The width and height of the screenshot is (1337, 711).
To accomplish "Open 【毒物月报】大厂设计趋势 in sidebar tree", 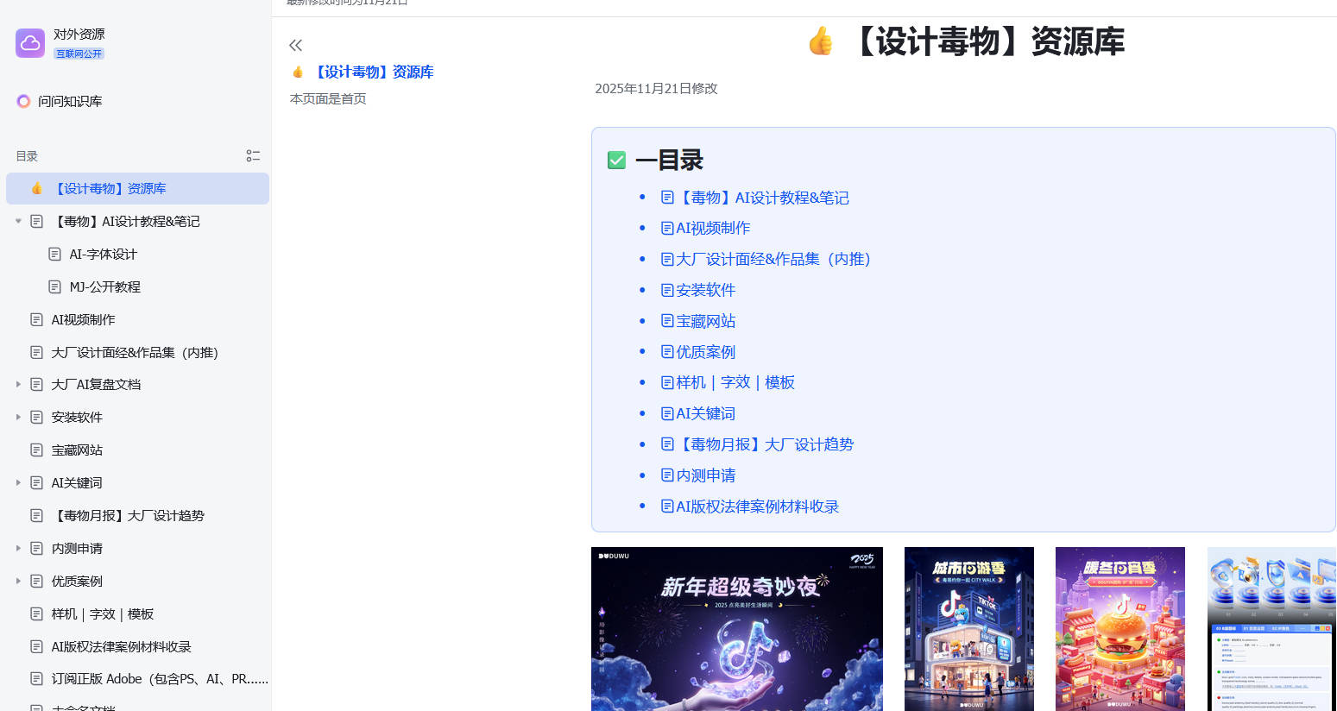I will (x=128, y=515).
